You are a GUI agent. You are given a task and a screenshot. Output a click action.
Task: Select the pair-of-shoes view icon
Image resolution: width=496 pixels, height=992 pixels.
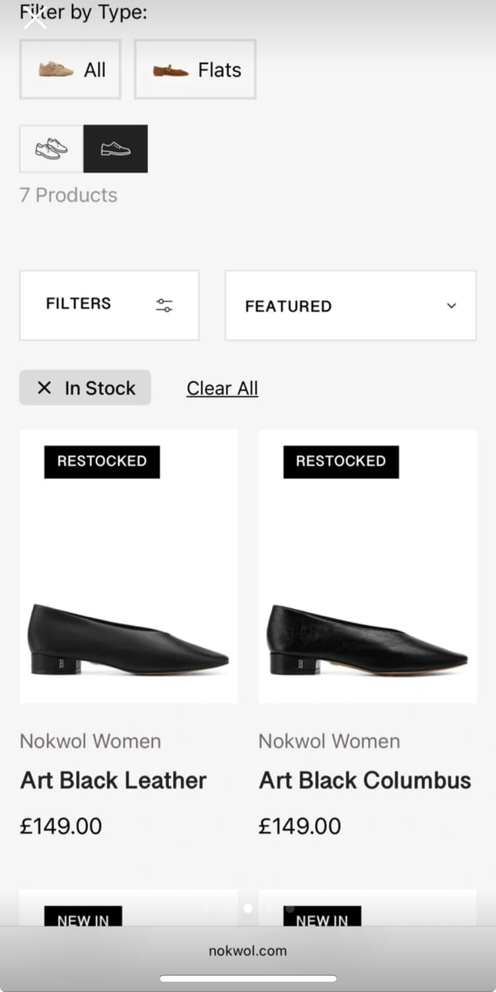[52, 149]
